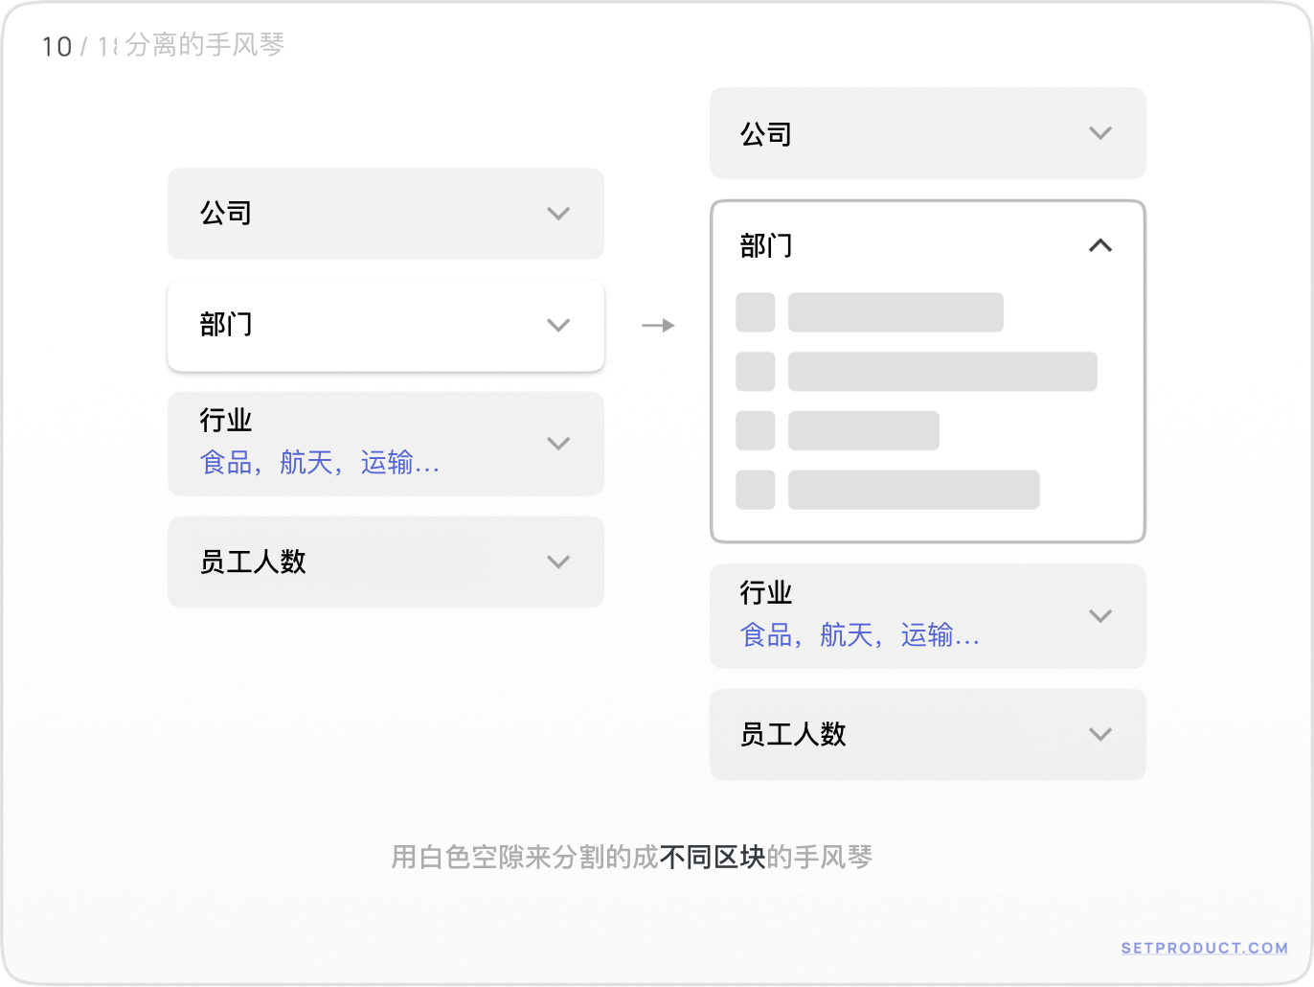Tick the second checkbox in the 部门 panel

coord(756,372)
